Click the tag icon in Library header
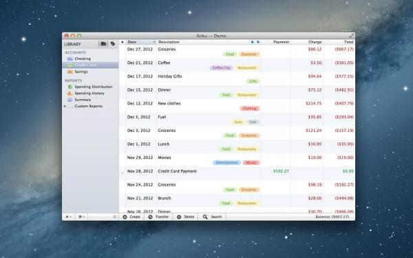The image size is (413, 258). [113, 44]
